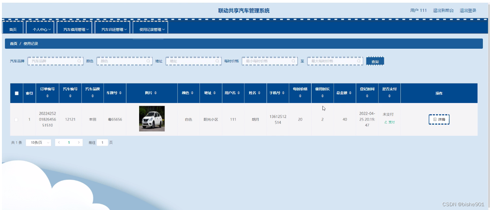The image size is (490, 210).
Task: Click 退出到前台 in the header
Action: 443,11
